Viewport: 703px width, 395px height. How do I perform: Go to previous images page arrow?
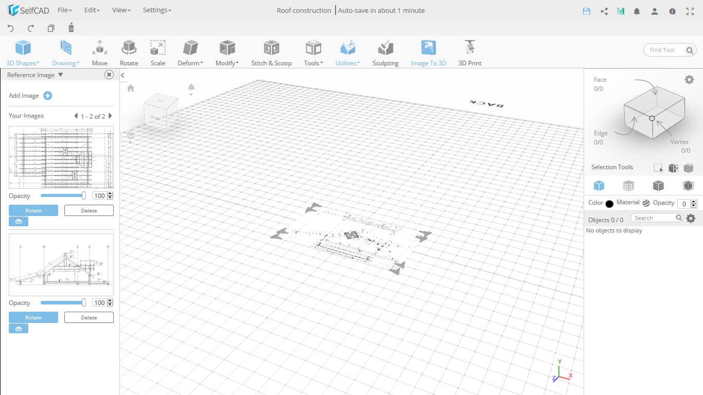click(x=76, y=116)
